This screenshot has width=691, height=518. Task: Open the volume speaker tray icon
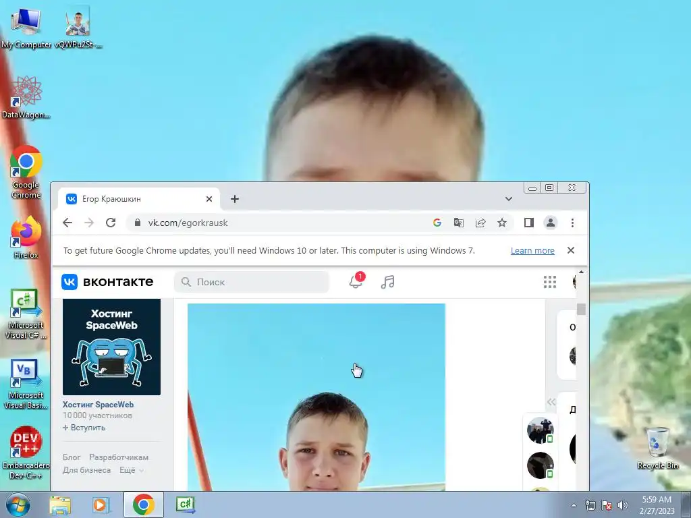(x=623, y=505)
